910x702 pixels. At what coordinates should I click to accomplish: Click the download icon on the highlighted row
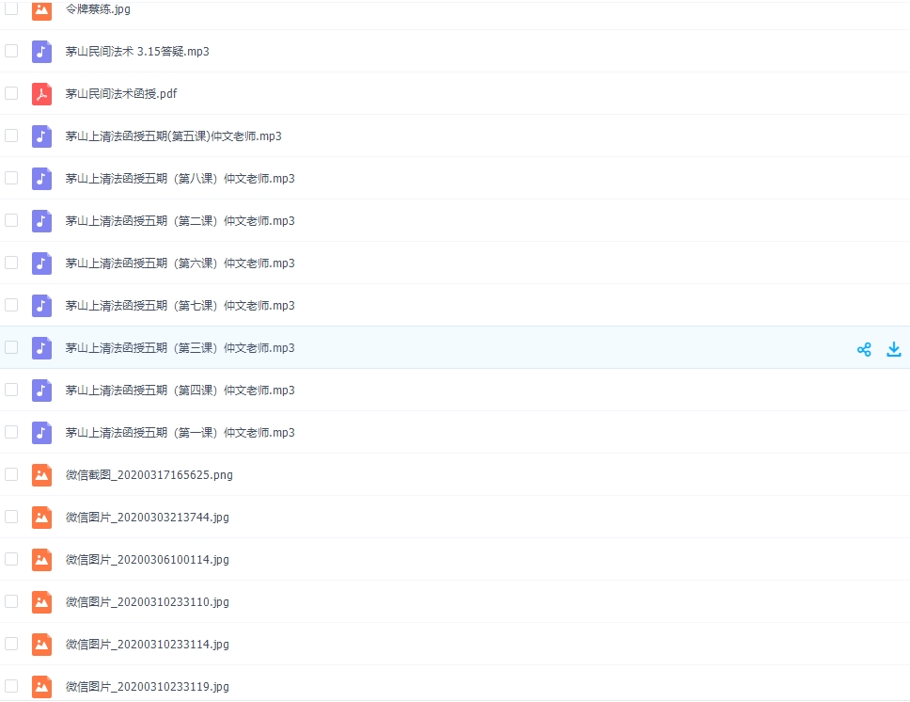coord(894,349)
